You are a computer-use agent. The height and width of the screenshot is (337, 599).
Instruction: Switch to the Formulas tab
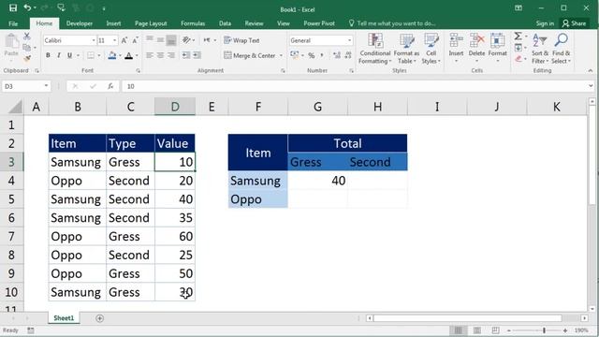tap(193, 23)
